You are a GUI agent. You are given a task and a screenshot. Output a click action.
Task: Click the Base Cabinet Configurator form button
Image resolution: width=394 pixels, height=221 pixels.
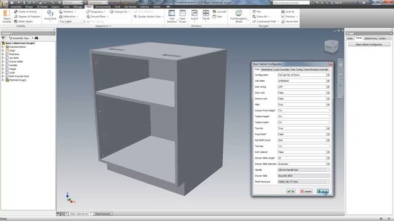pyautogui.click(x=369, y=44)
